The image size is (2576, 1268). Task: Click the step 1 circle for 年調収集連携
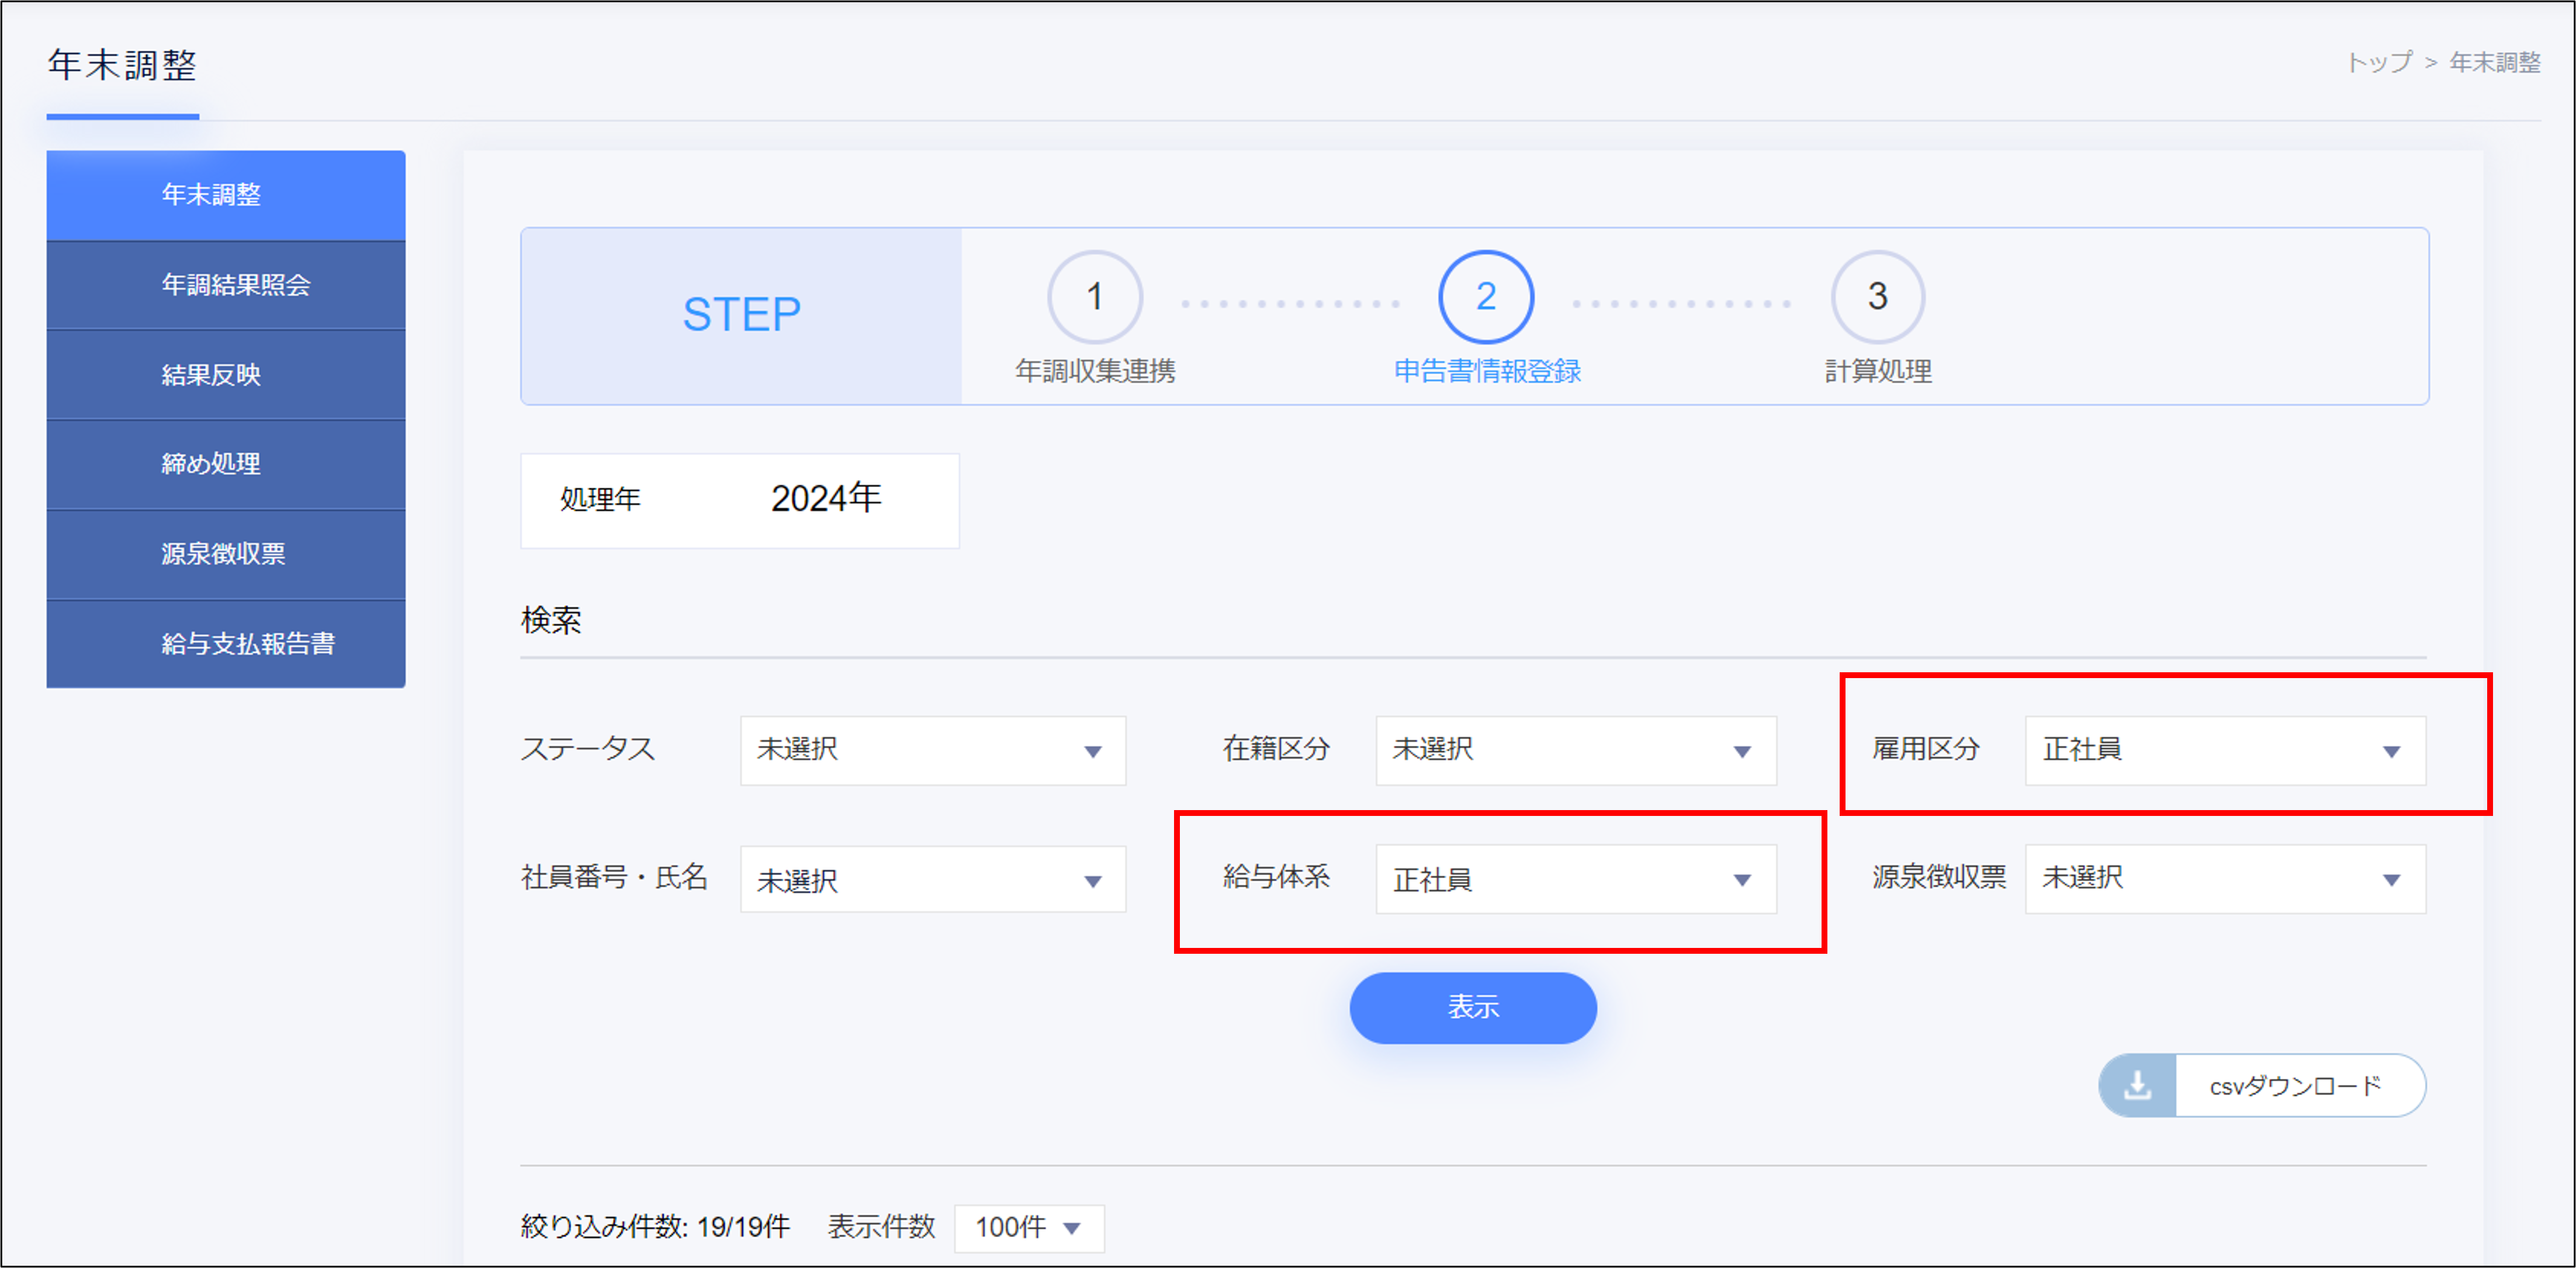[1094, 296]
